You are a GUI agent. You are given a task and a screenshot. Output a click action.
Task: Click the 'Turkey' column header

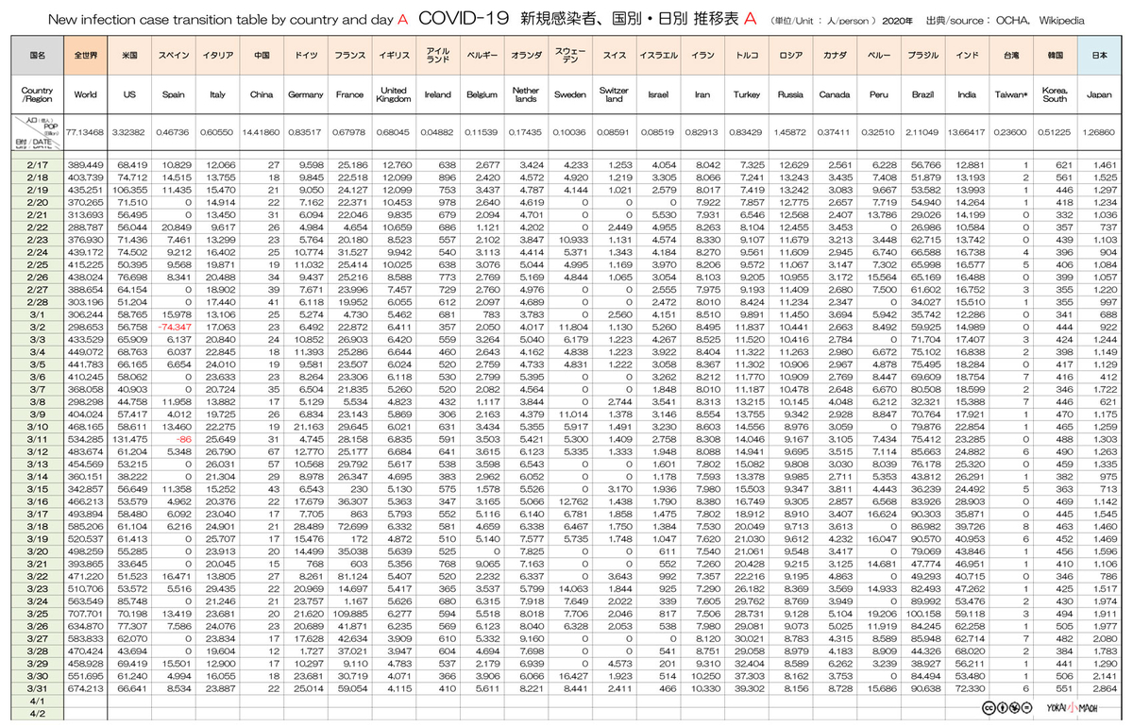[746, 94]
